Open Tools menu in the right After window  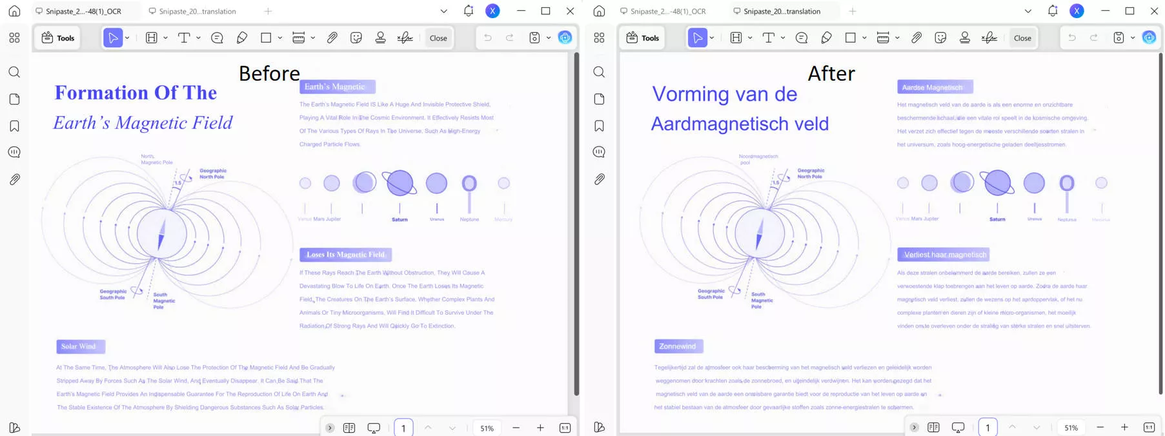pos(642,38)
